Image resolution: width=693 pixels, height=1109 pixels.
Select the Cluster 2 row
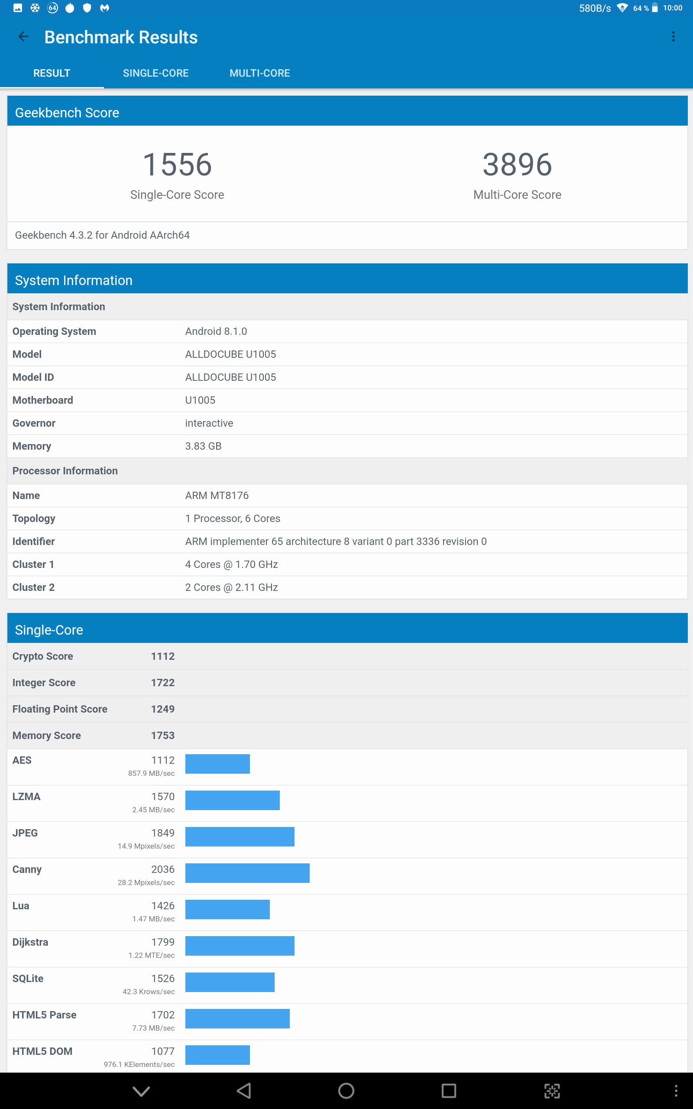(x=347, y=587)
